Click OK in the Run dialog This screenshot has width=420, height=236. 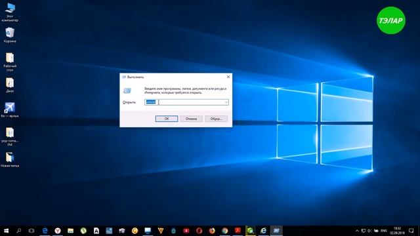(166, 119)
